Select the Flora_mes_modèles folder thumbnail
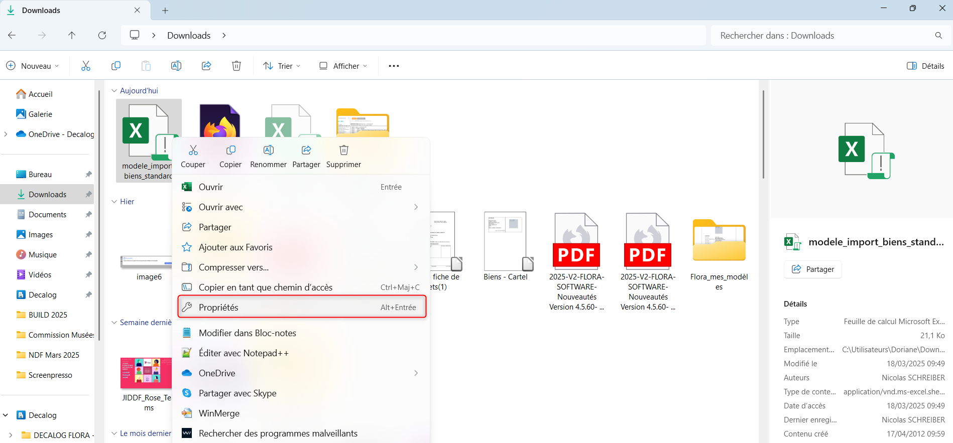The image size is (953, 443). pyautogui.click(x=719, y=241)
